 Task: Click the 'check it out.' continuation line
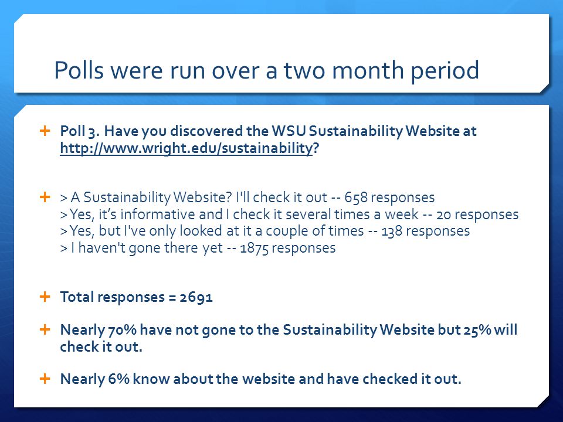point(101,346)
